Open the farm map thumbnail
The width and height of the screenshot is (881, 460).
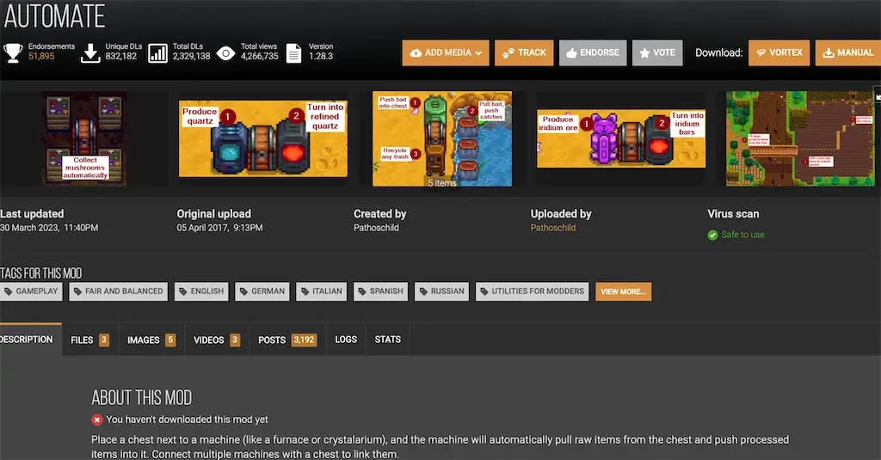click(x=801, y=138)
